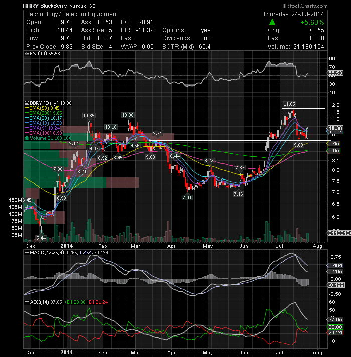Click the RSI(14) 55.53 indicator title

[x=45, y=54]
